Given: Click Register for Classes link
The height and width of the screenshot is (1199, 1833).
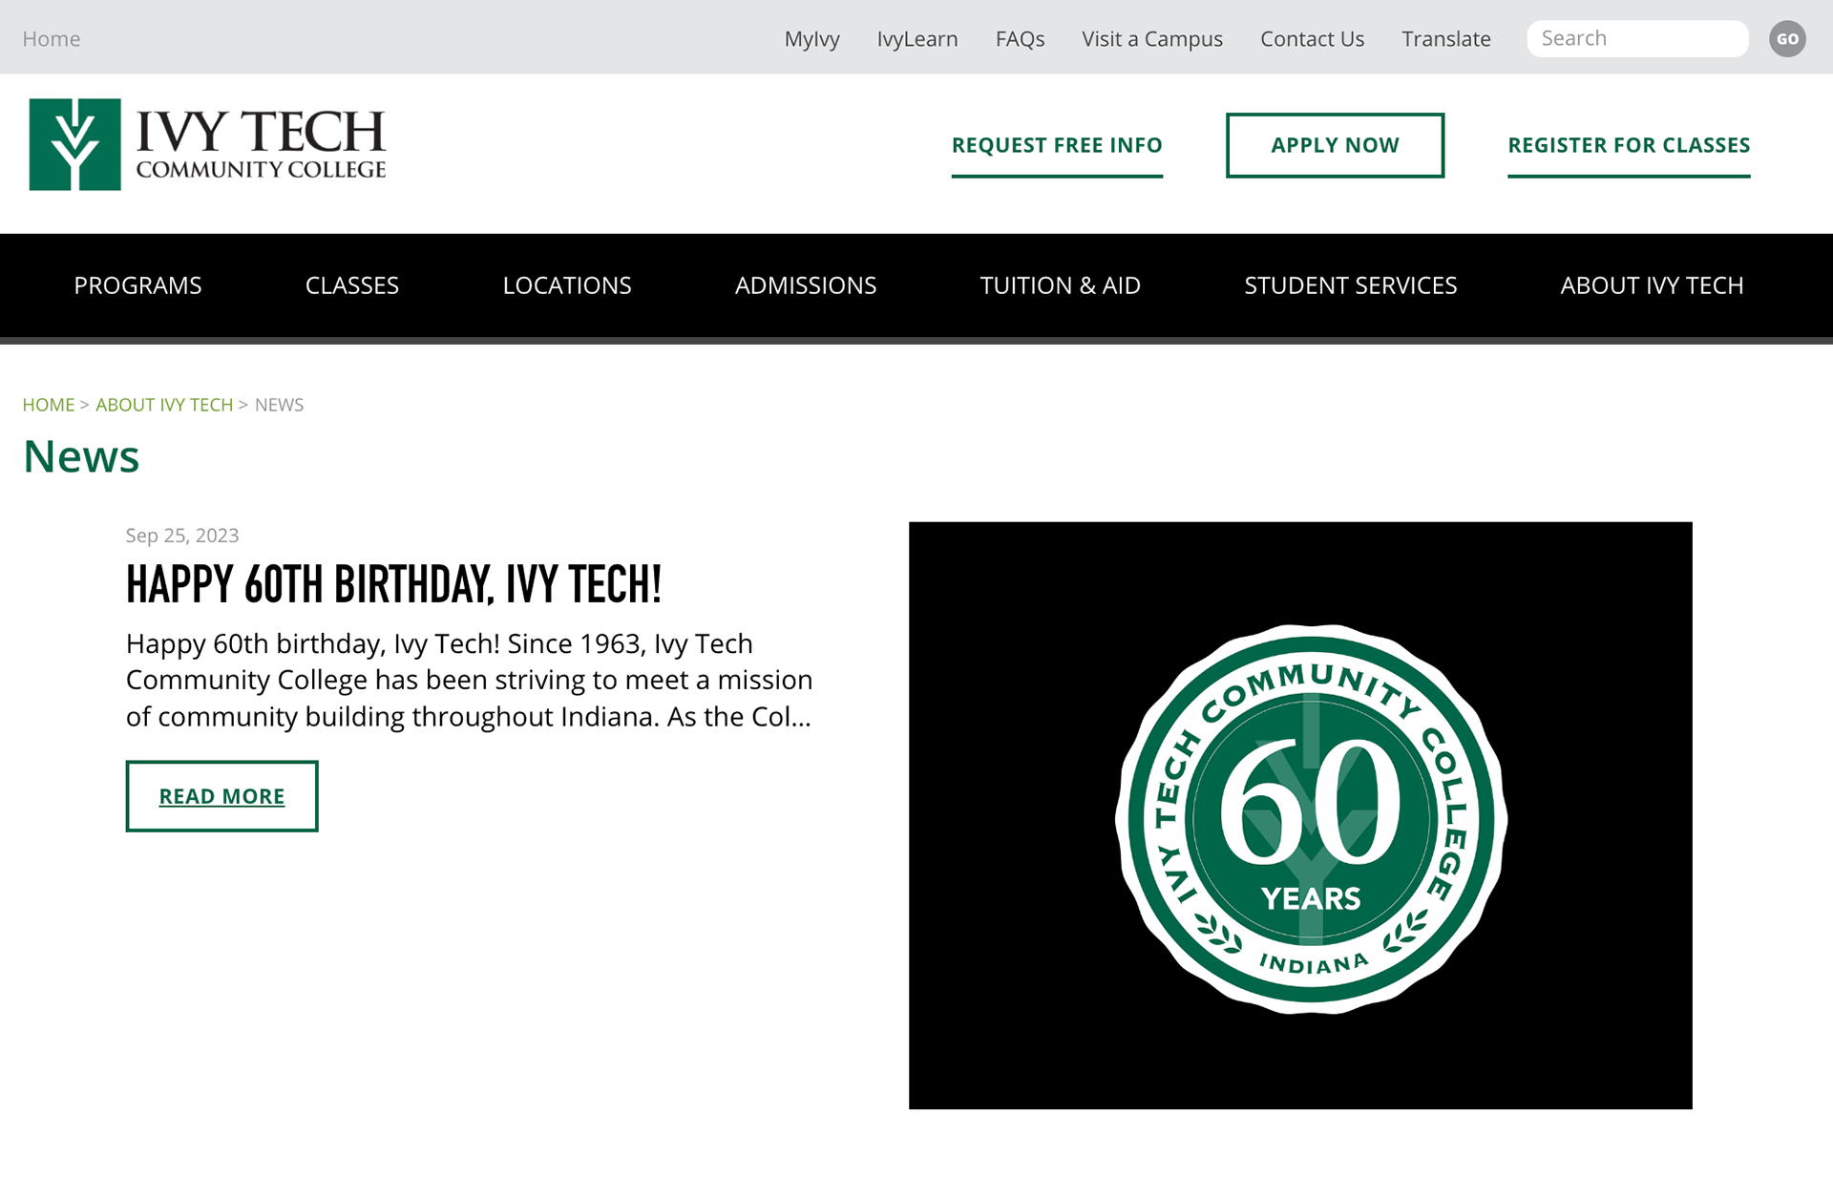Looking at the screenshot, I should point(1628,145).
